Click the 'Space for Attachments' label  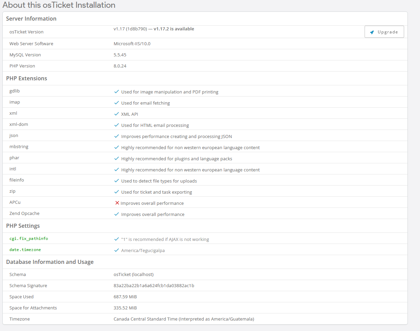33,308
